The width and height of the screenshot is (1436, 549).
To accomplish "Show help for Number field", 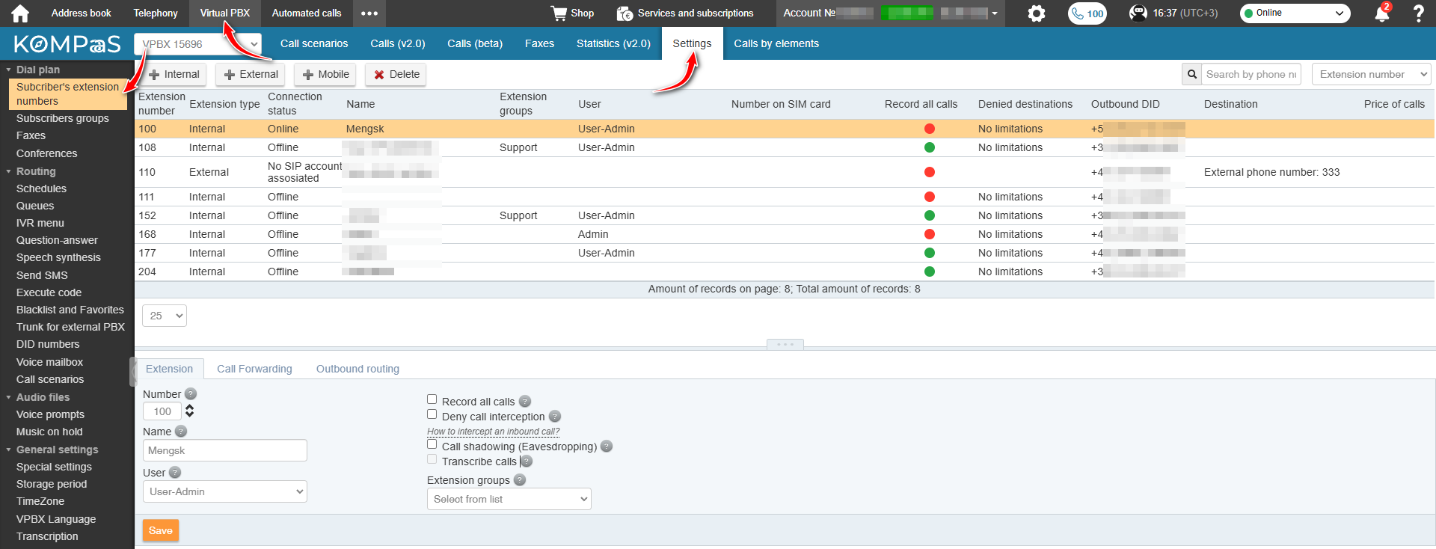I will pos(191,394).
